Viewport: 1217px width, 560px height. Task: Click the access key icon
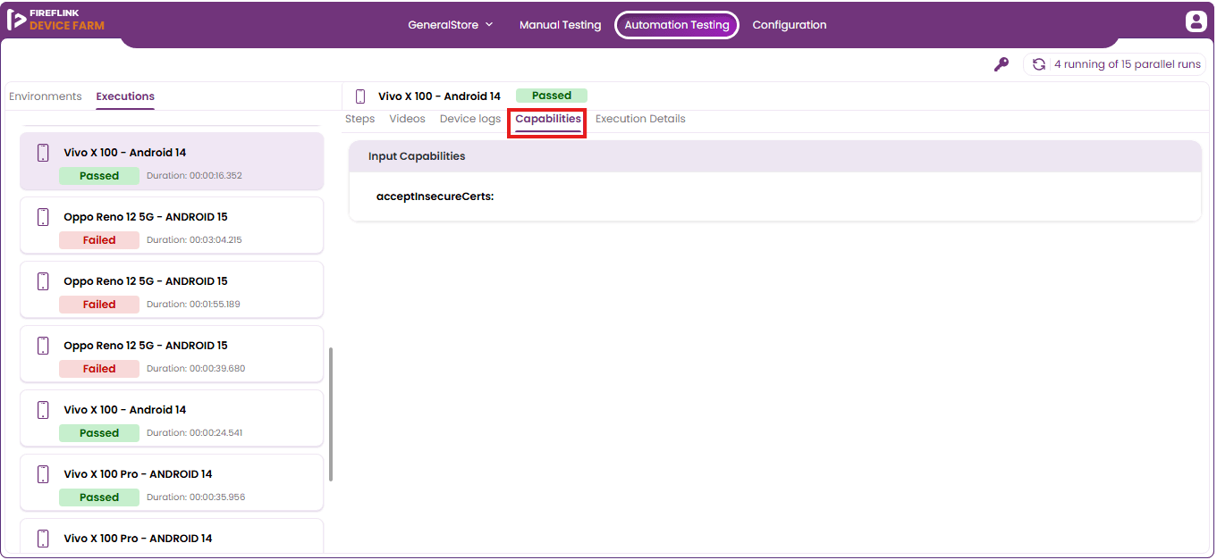pyautogui.click(x=1001, y=64)
